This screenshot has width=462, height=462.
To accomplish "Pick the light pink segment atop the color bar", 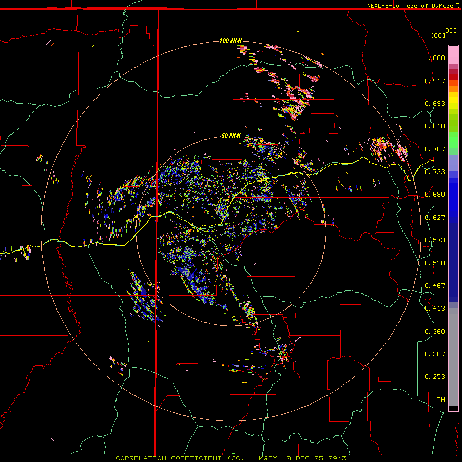I will [453, 55].
